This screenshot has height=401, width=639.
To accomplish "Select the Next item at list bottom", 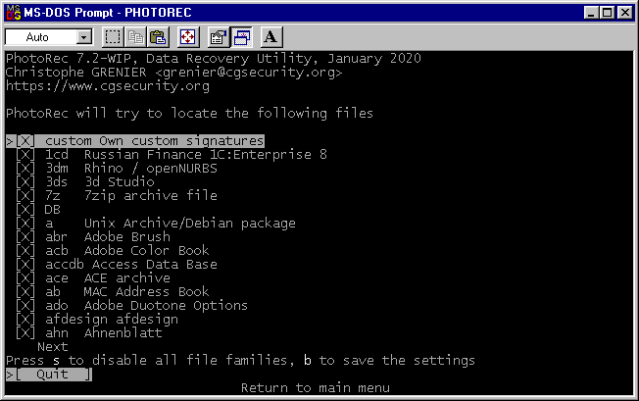I will point(52,347).
